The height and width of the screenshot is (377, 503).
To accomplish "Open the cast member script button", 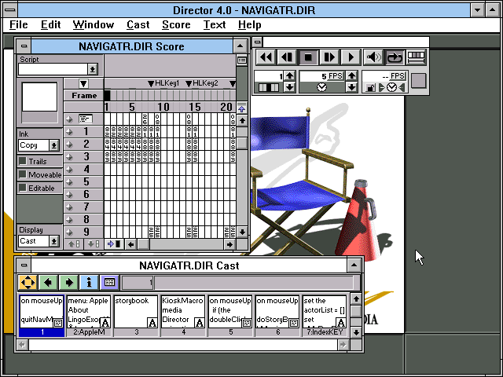I will coord(110,283).
